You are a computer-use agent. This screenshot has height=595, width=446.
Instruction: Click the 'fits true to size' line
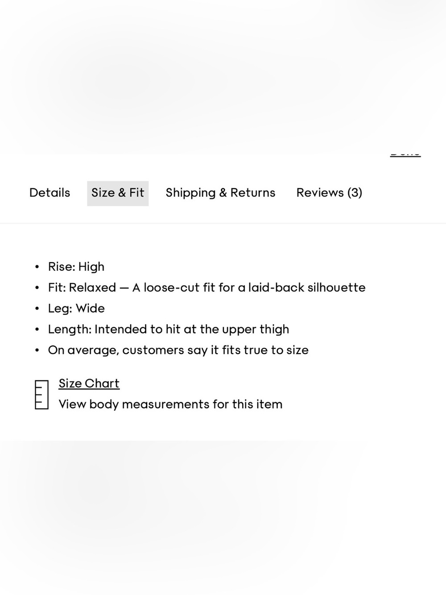[178, 350]
